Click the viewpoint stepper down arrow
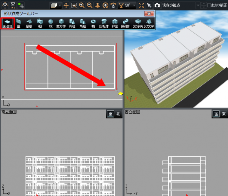The width and height of the screenshot is (228, 196). pyautogui.click(x=204, y=7)
